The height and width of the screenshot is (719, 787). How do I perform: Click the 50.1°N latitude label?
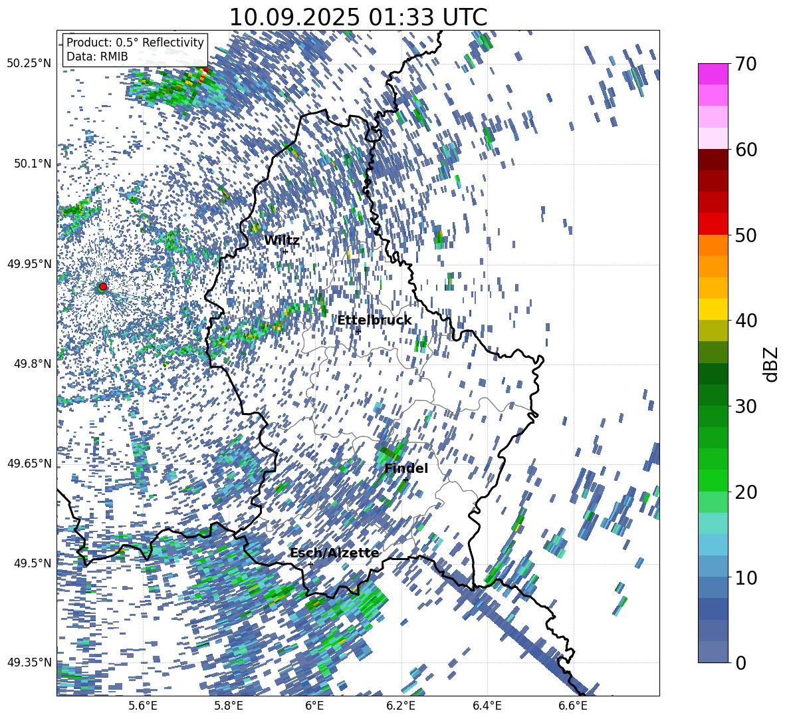coord(32,164)
